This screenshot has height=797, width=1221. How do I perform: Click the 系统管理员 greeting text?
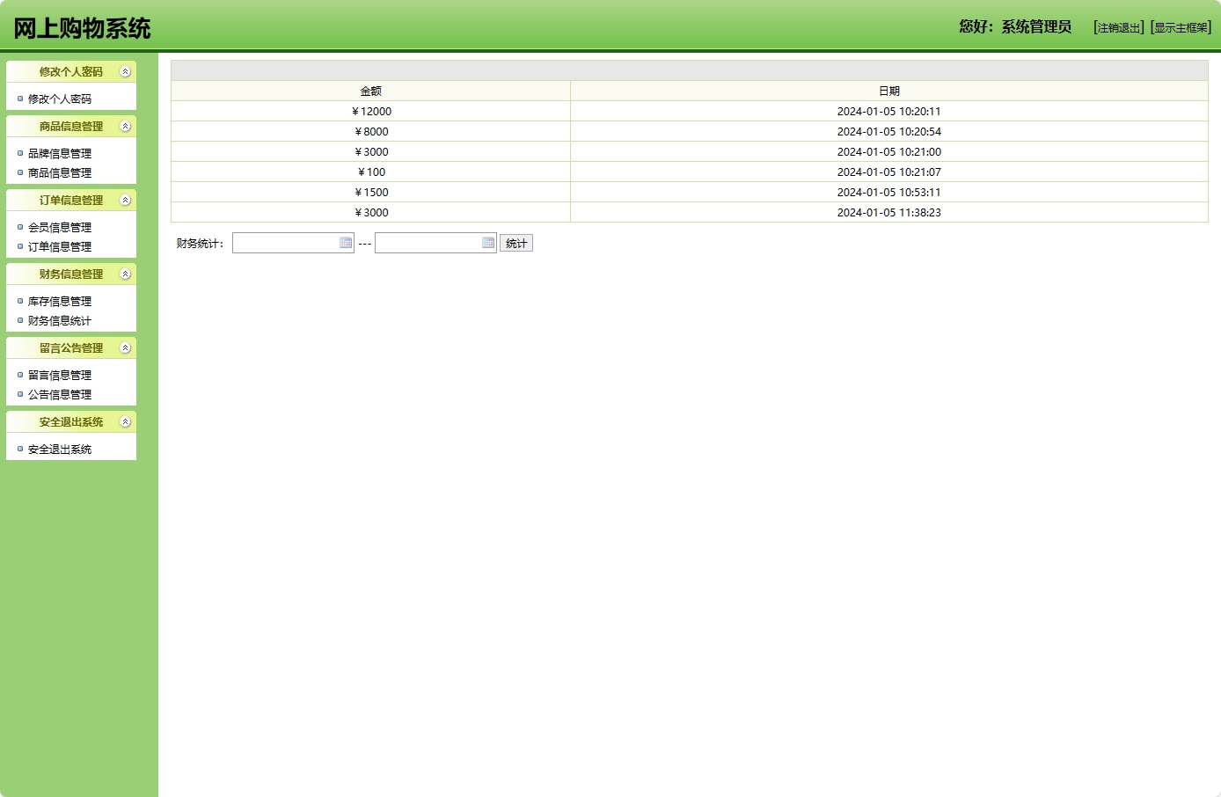pos(1036,27)
